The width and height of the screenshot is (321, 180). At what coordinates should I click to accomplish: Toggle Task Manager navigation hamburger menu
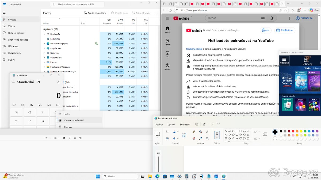tap(4, 13)
